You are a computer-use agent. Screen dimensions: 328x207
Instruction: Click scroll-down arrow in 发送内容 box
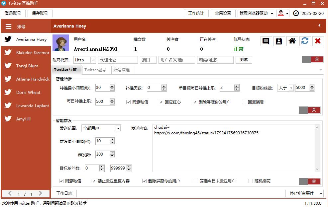click(317, 169)
